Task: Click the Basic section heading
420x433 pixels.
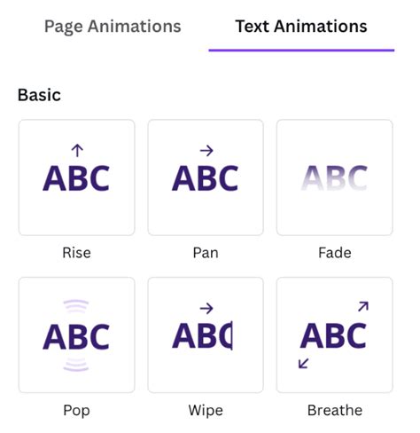Action: 39,95
